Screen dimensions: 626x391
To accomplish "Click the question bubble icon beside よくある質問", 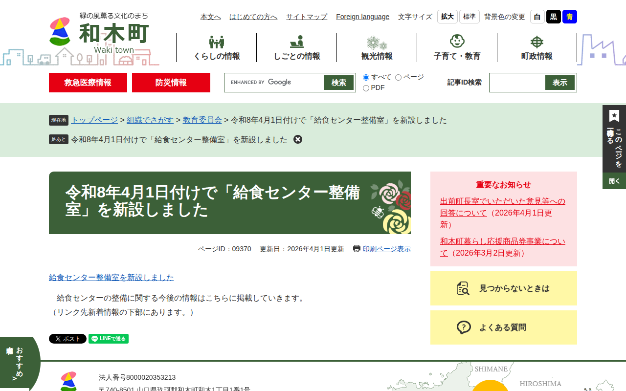I will point(464,327).
